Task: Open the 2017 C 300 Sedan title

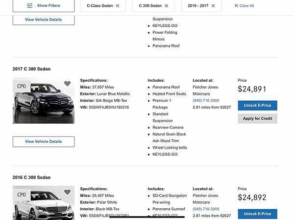Action: pos(31,69)
